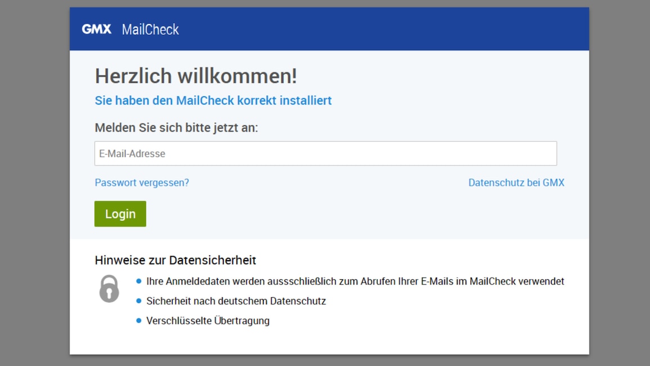
Task: Click the gray padlock security icon
Action: [109, 289]
